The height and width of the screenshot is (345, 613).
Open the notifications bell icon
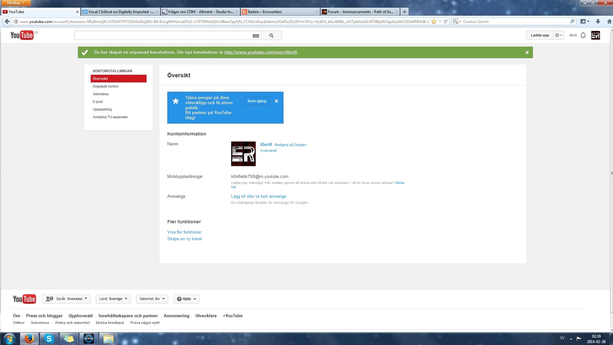[x=583, y=35]
